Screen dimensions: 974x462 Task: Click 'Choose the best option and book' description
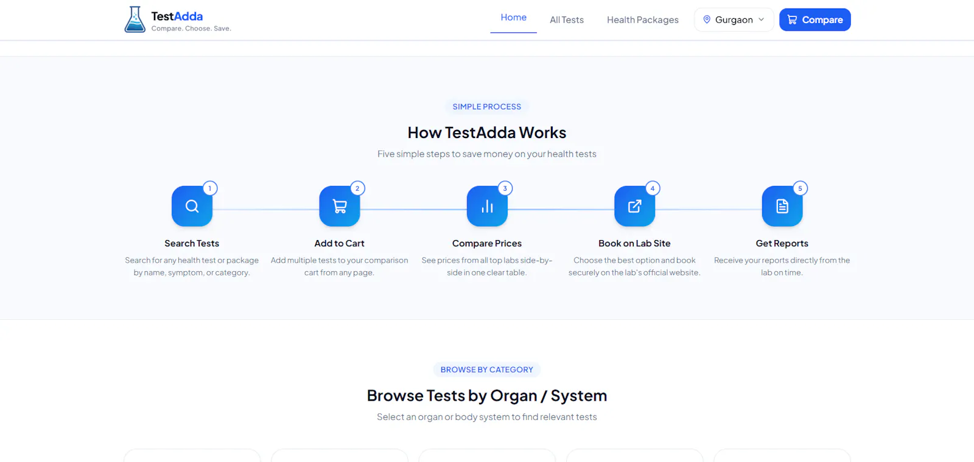click(634, 266)
